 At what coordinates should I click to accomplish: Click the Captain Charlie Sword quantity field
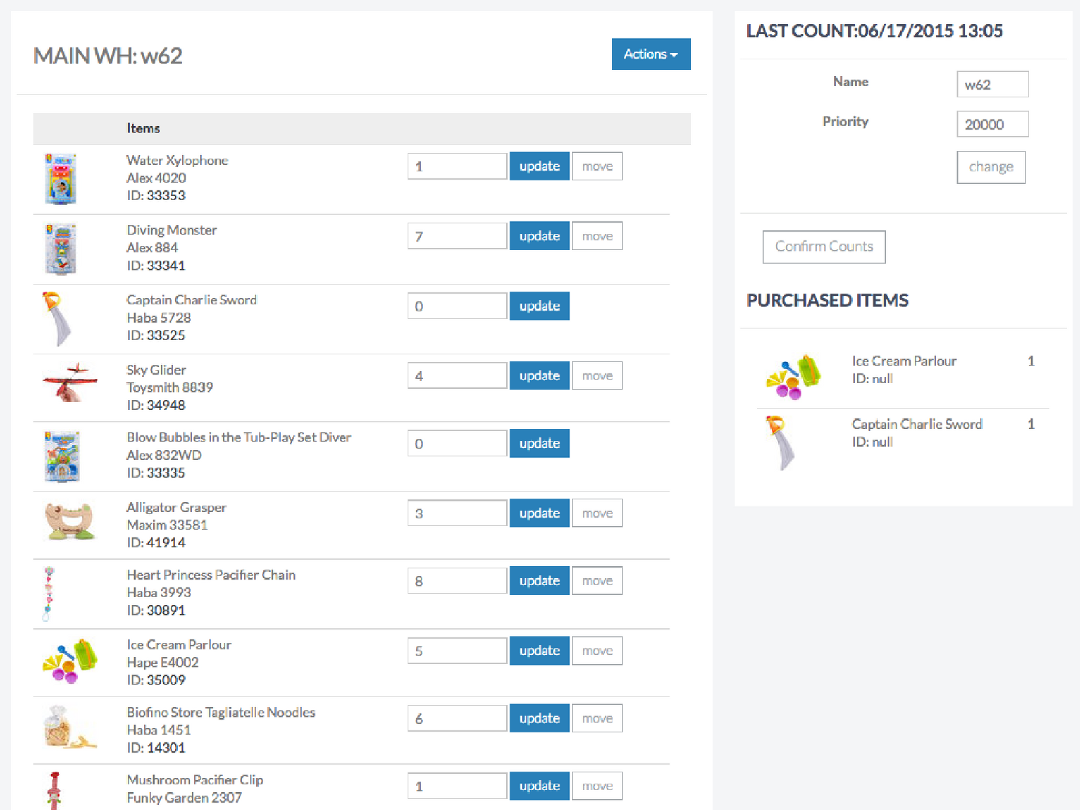coord(457,306)
